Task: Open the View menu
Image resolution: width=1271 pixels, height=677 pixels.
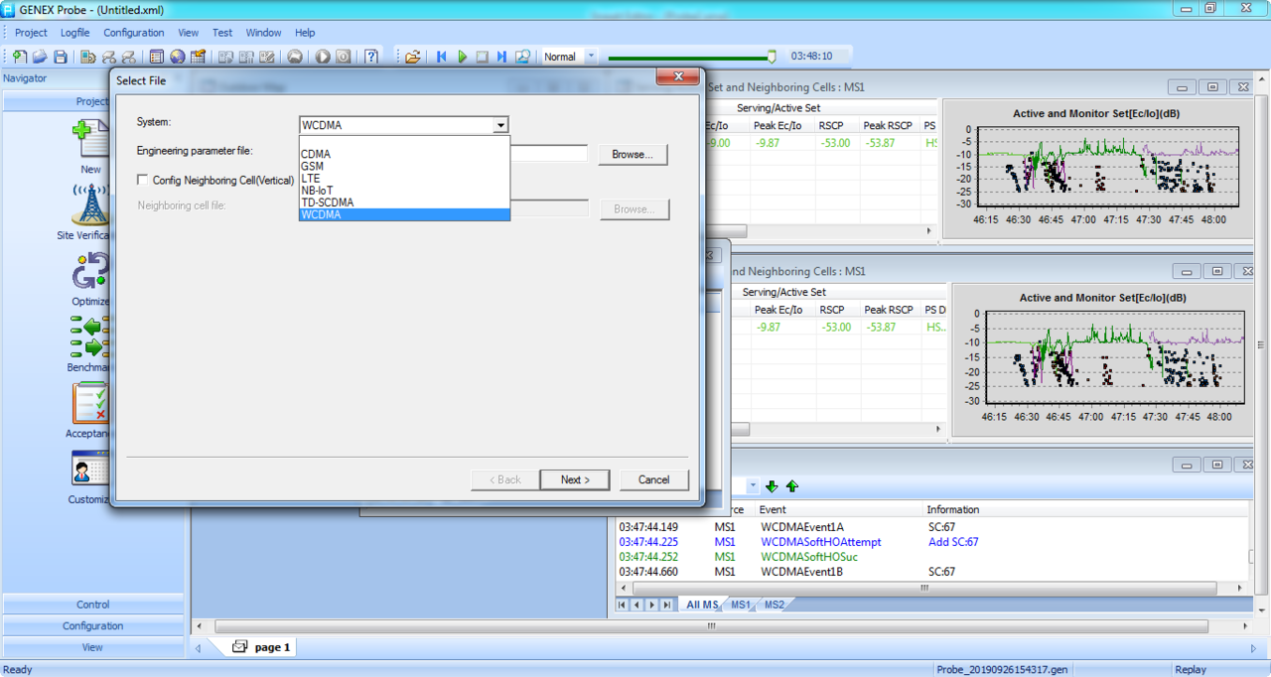Action: (x=188, y=33)
